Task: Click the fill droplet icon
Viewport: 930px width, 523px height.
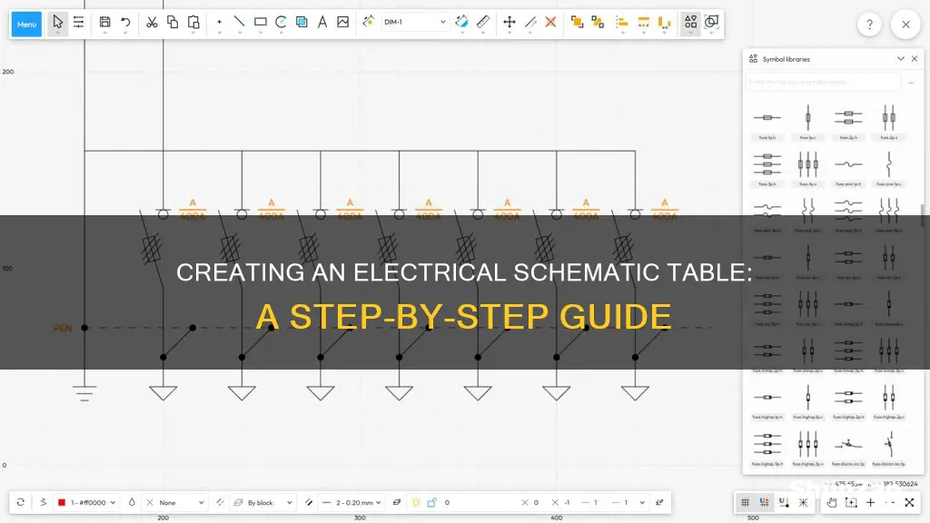Action: pos(132,502)
